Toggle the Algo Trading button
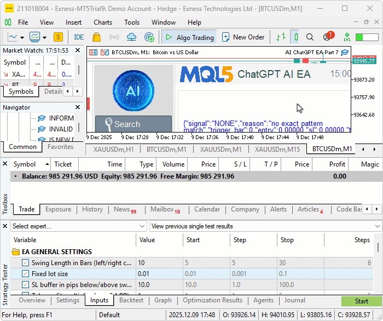383x321 pixels. click(x=189, y=37)
